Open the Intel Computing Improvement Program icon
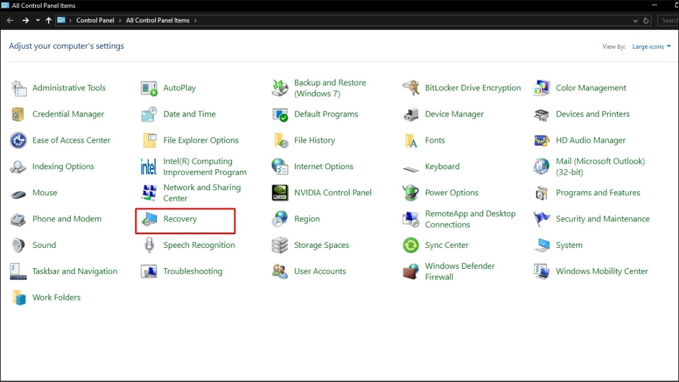 149,167
